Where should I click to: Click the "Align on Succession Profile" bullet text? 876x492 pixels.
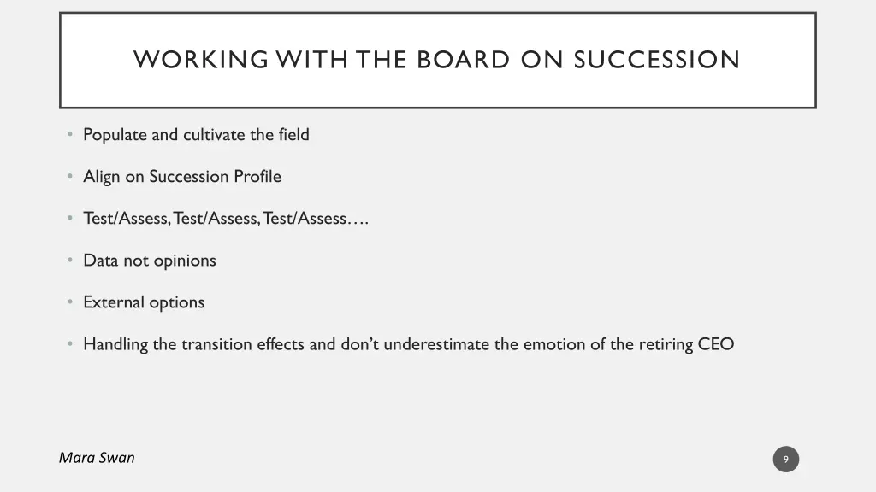(181, 177)
